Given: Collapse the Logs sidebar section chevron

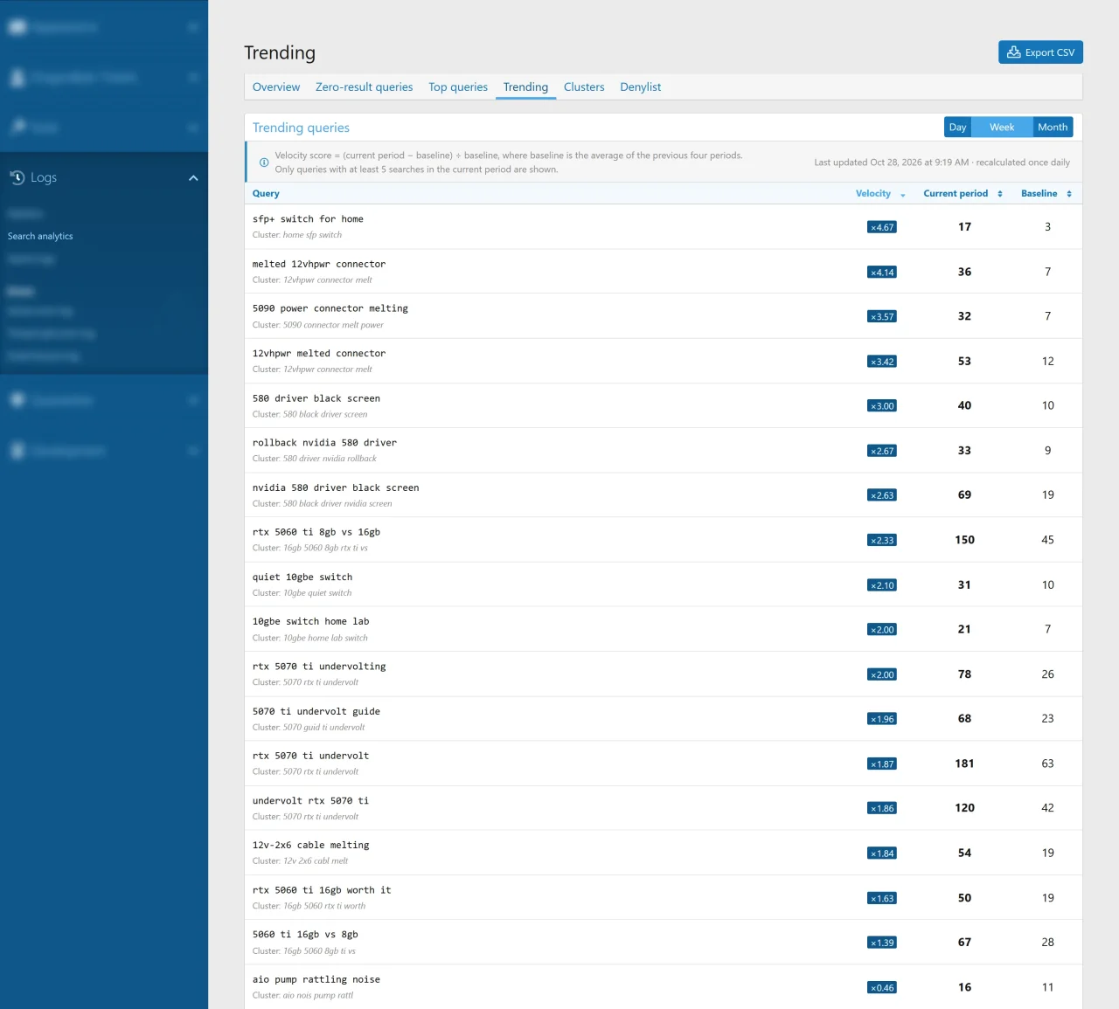Looking at the screenshot, I should 193,178.
